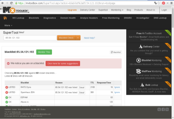
Task: Open the Blacklists tab
Action: pos(34,18)
